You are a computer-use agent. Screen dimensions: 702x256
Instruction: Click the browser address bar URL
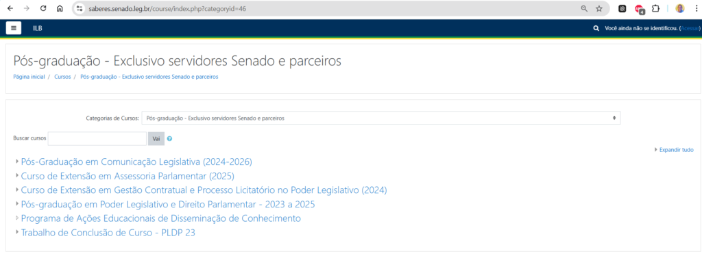(x=167, y=8)
